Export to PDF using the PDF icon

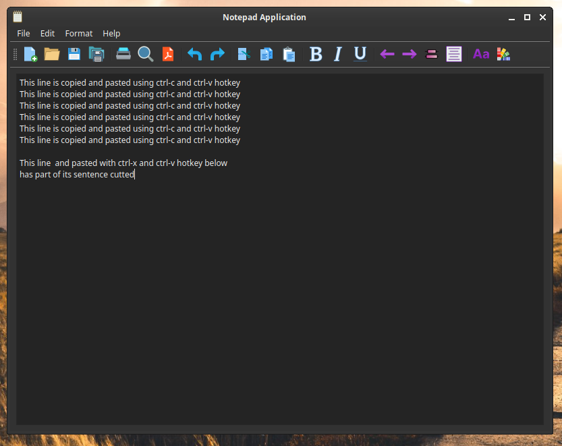point(167,54)
